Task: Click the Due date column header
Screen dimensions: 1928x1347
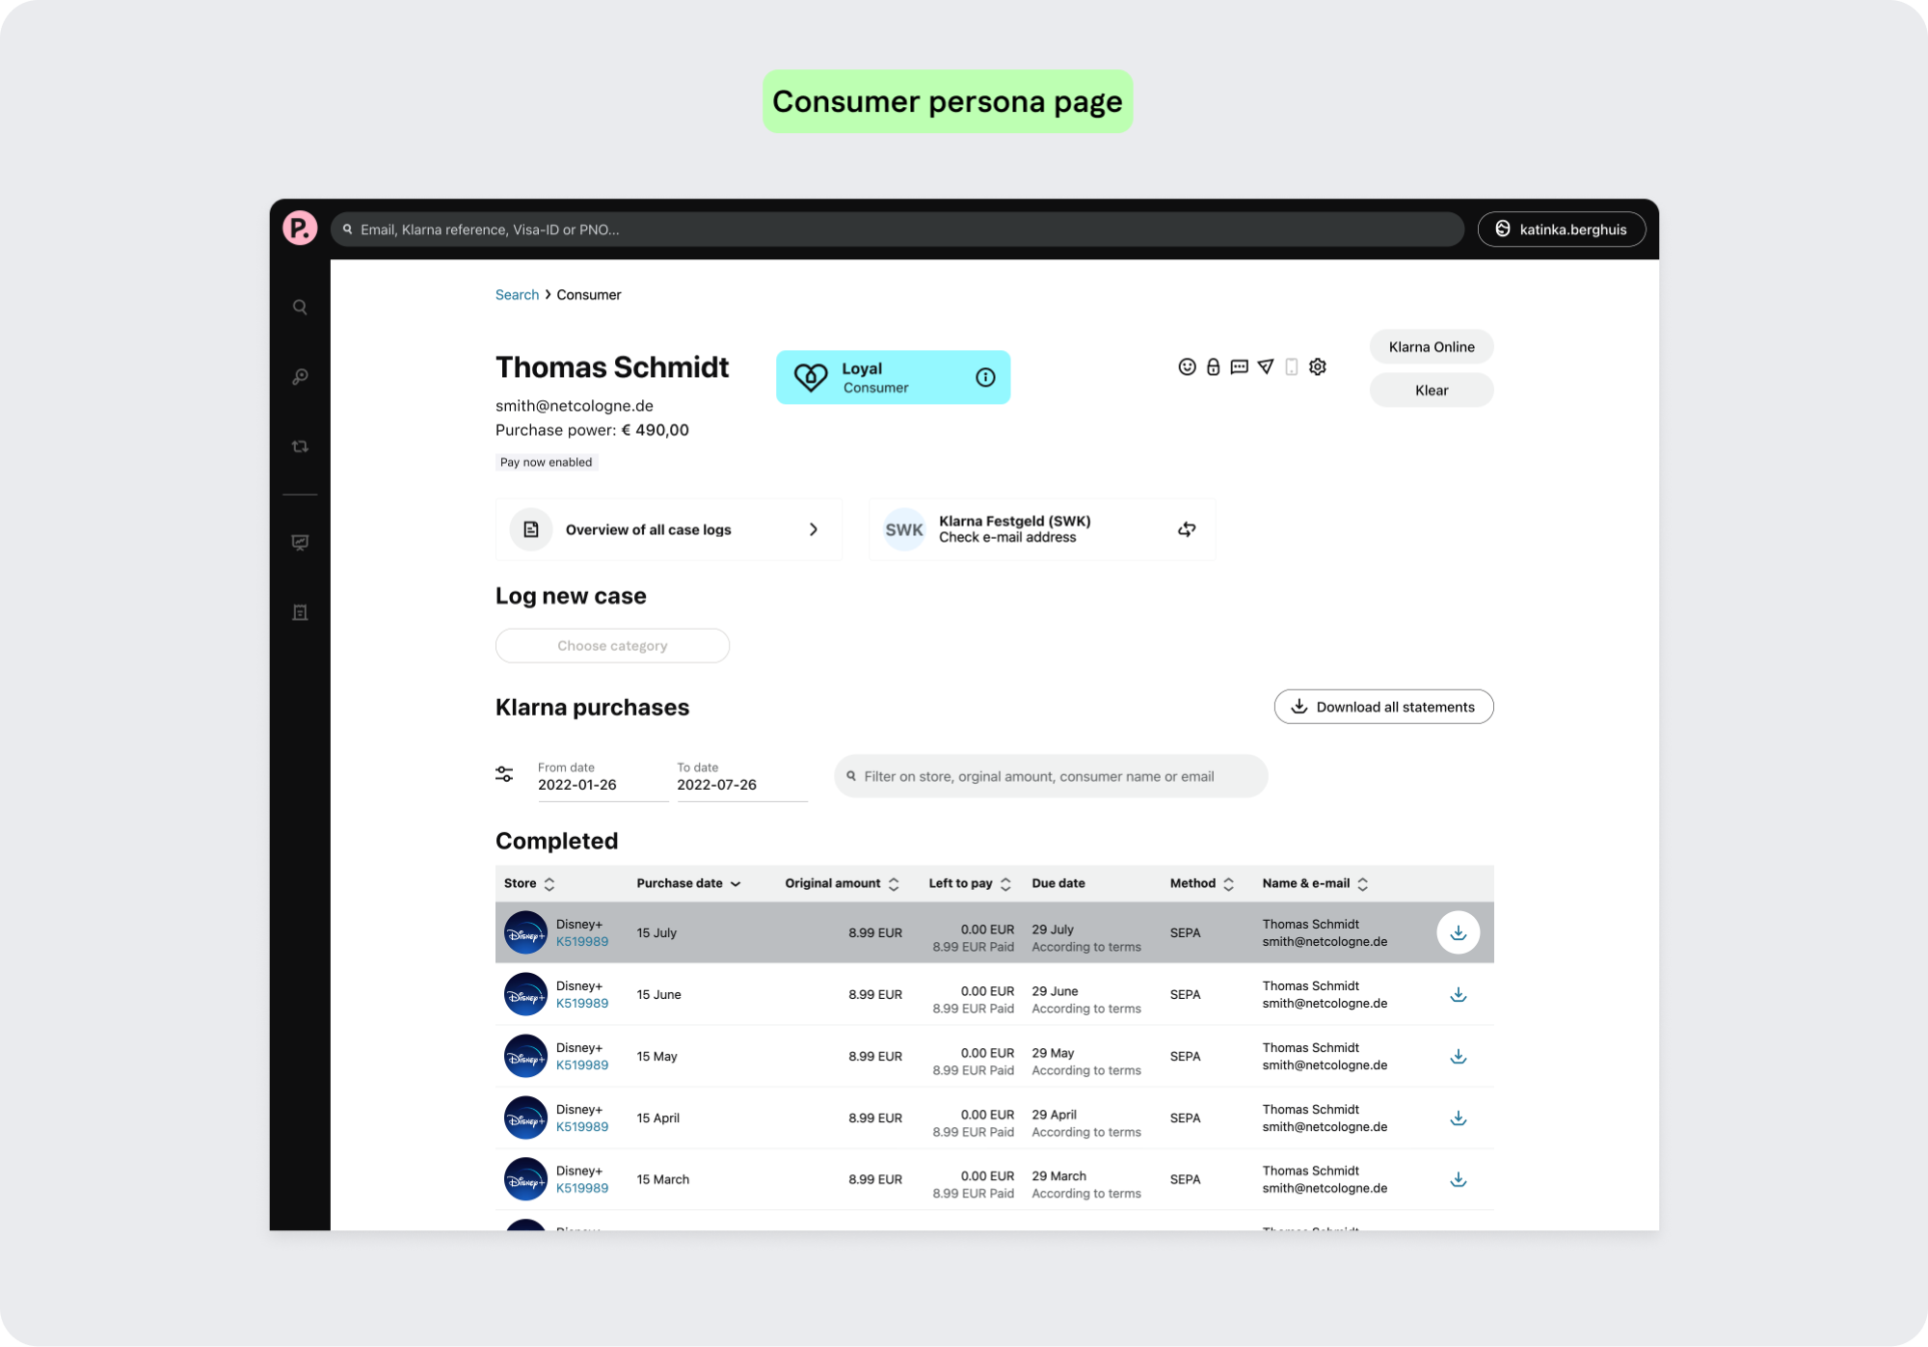Action: 1058,883
